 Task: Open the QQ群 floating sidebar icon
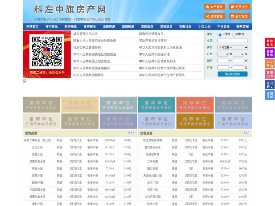pyautogui.click(x=270, y=85)
